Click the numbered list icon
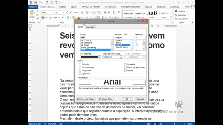 click(x=93, y=12)
